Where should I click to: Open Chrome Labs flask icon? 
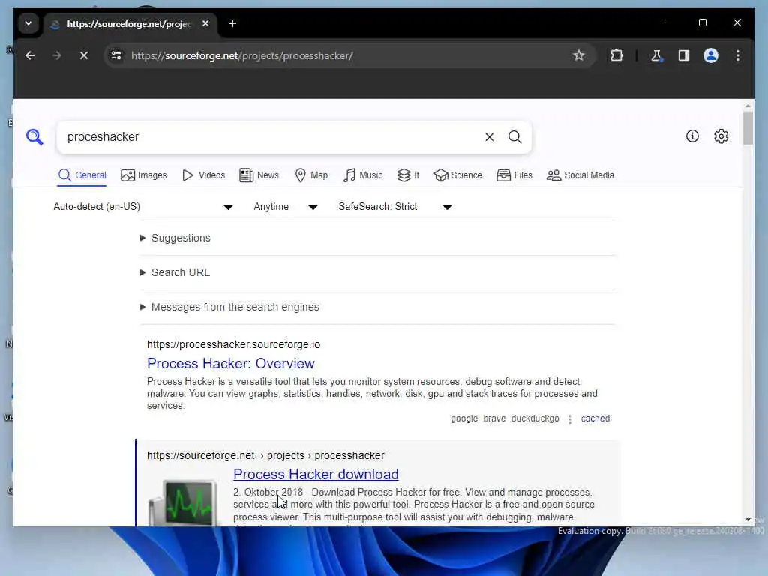click(656, 55)
